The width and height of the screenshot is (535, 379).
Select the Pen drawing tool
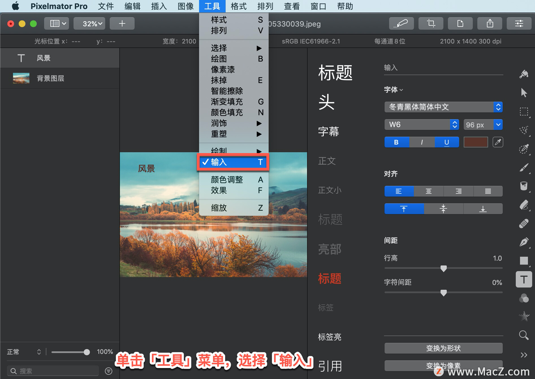(x=524, y=242)
